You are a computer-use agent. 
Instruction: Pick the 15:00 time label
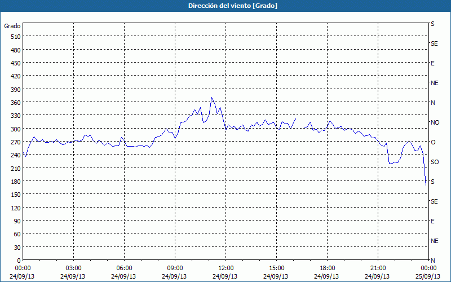[x=276, y=268]
